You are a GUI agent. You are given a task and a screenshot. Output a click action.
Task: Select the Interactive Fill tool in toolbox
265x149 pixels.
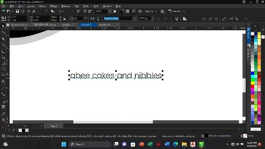[3, 120]
